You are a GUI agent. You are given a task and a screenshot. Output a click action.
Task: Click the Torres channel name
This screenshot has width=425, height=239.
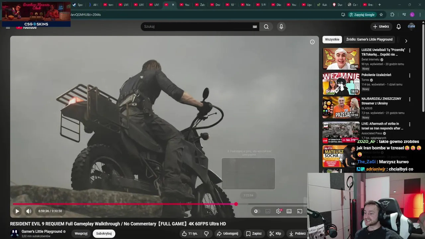365,80
